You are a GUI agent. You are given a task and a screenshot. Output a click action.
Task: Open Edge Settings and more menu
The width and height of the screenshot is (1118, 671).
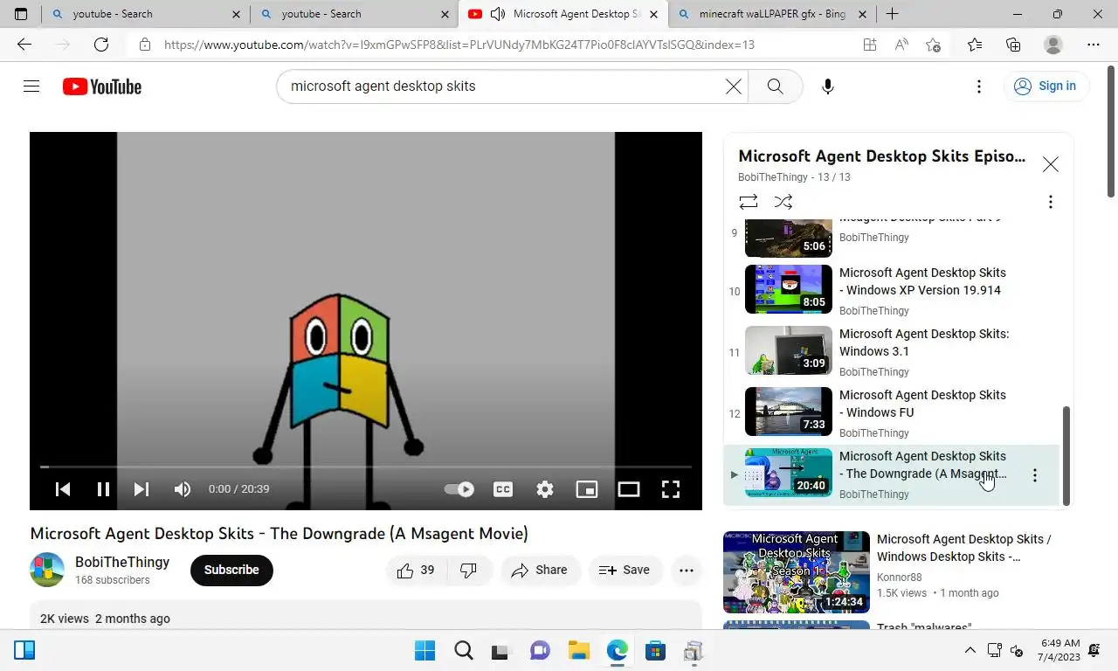pyautogui.click(x=1094, y=45)
